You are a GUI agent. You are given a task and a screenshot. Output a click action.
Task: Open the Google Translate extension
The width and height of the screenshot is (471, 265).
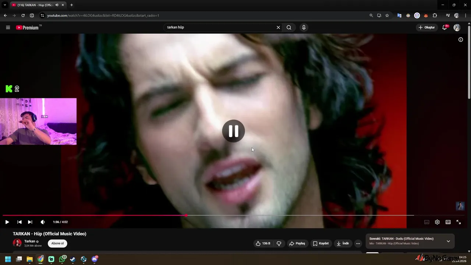coord(399,15)
